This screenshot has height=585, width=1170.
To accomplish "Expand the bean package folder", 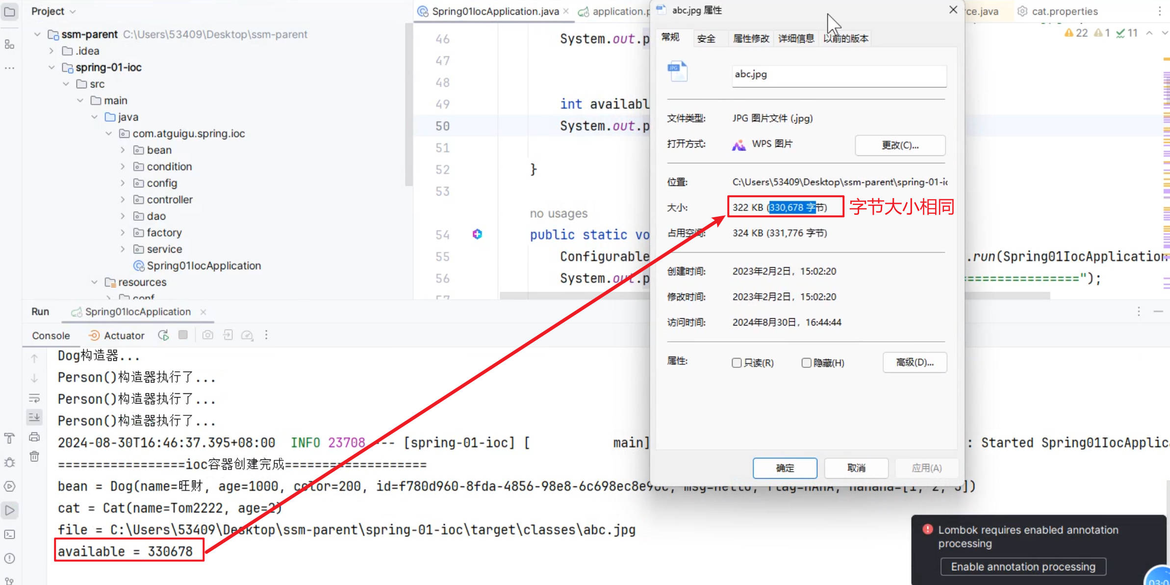I will tap(123, 150).
